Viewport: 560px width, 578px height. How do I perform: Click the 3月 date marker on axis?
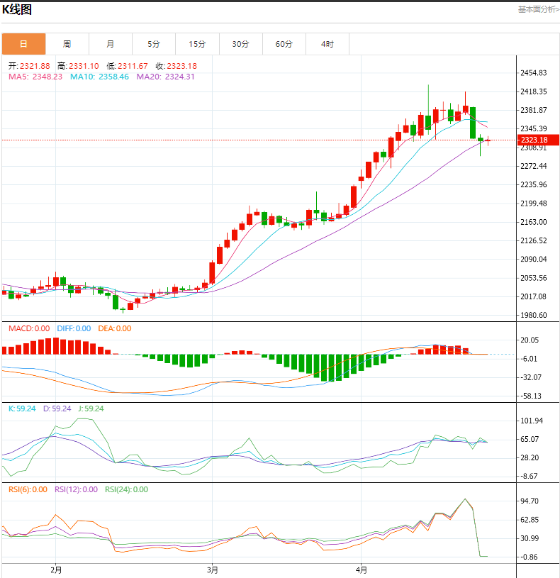coord(212,569)
